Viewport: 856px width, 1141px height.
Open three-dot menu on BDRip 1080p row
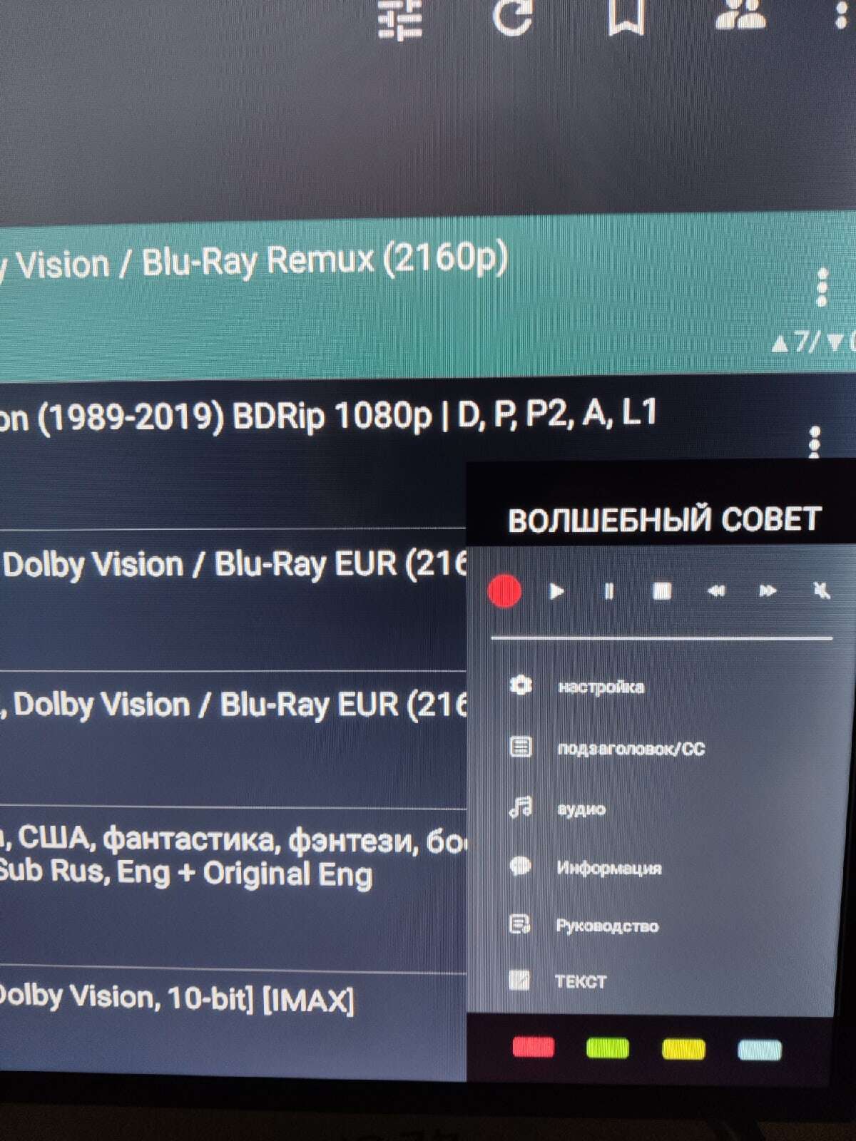click(x=815, y=442)
